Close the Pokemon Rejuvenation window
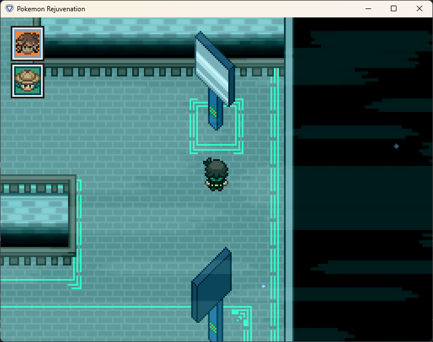Image resolution: width=433 pixels, height=342 pixels. 419,8
